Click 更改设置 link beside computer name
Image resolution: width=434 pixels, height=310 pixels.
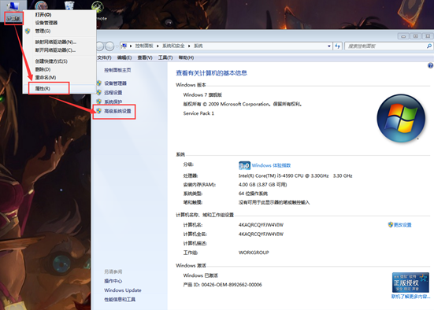point(402,225)
